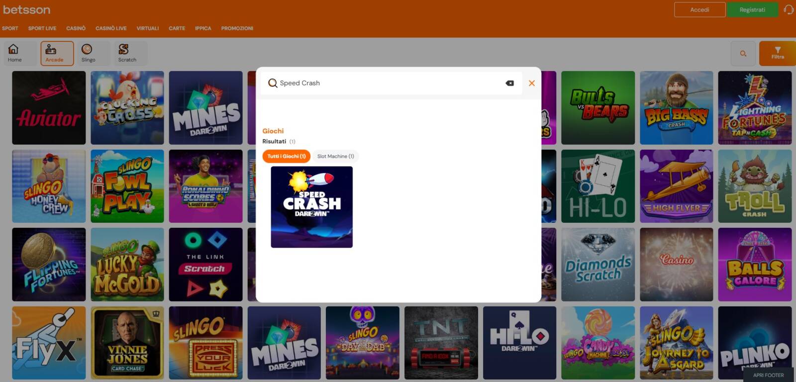The height and width of the screenshot is (382, 796).
Task: Expand the Apri Footer bar
Action: point(768,375)
